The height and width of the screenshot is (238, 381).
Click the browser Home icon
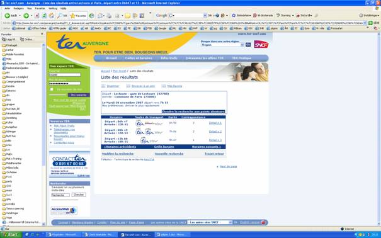(52, 16)
